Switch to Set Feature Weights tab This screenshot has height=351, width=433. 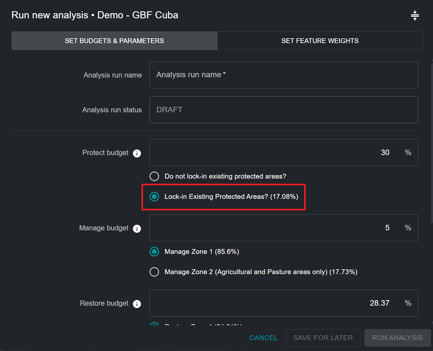coord(320,41)
